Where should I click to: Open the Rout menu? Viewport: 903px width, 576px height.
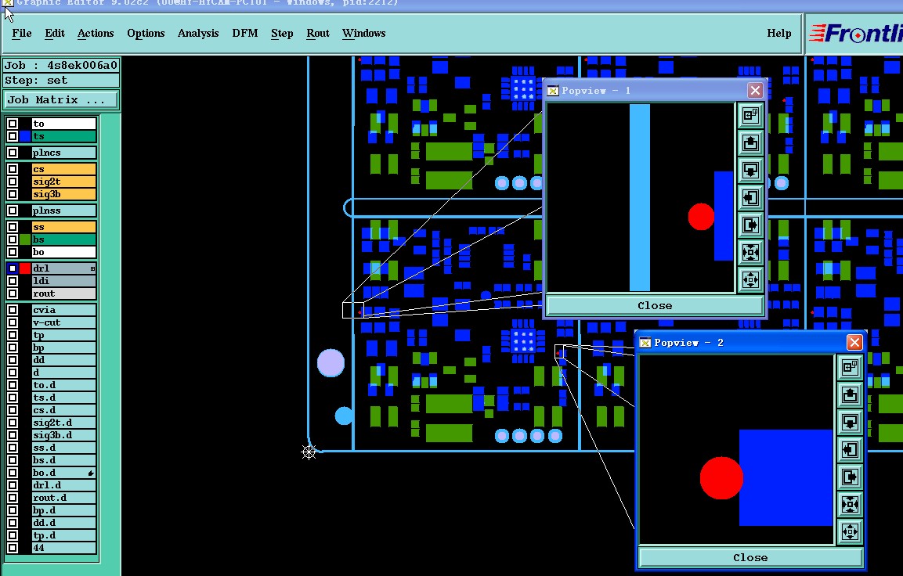(318, 34)
